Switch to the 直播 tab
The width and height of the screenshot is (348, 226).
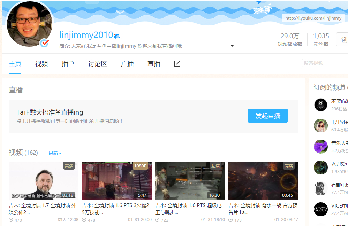[x=154, y=64]
